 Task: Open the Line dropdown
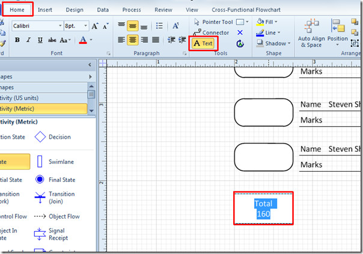click(268, 32)
